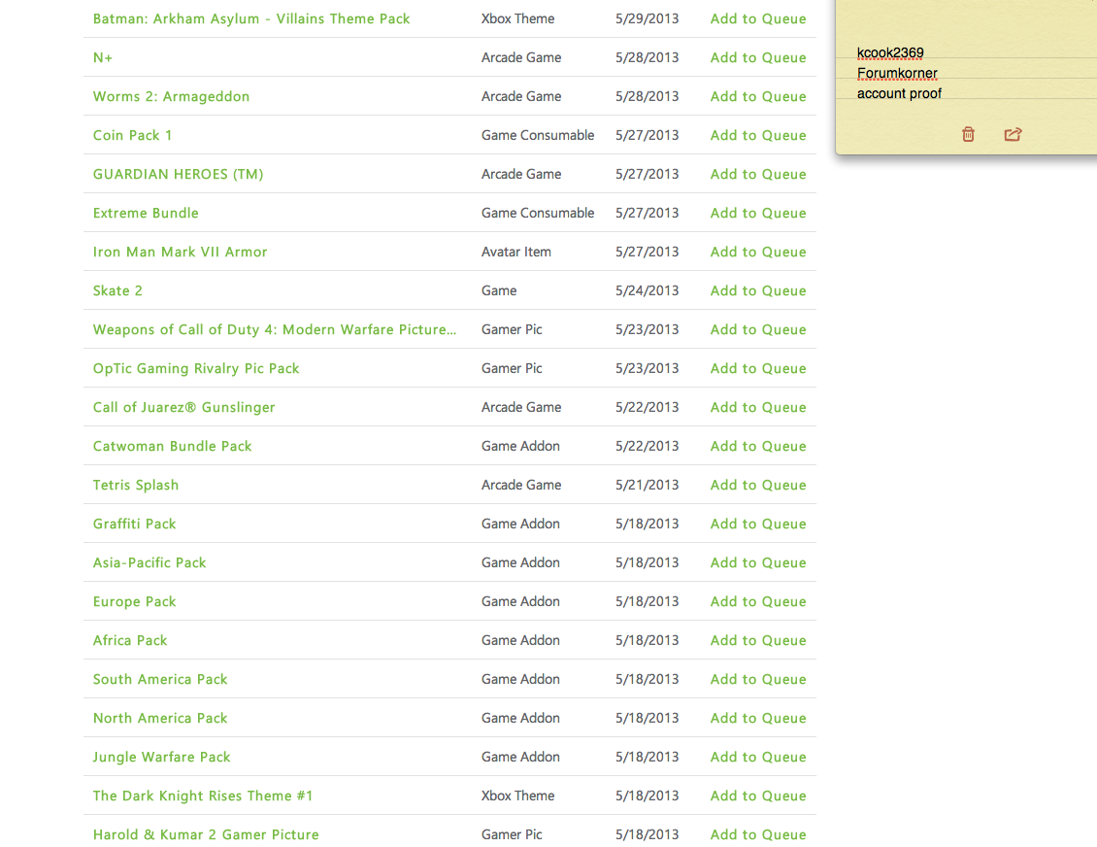
Task: Select the 5/24/2013 date for Skate 2
Action: pyautogui.click(x=648, y=290)
